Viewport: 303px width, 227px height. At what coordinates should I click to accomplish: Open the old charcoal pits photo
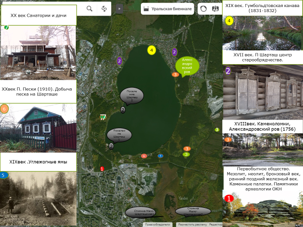pos(38,198)
